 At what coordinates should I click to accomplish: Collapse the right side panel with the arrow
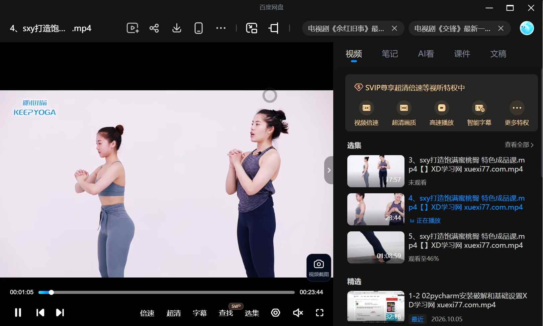pos(329,170)
